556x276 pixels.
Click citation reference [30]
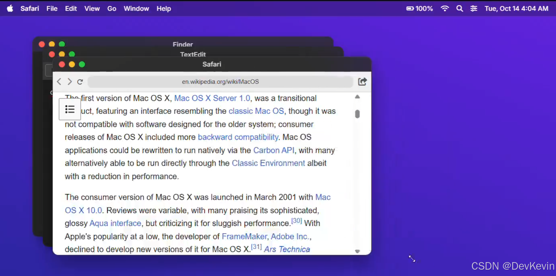[x=297, y=221]
